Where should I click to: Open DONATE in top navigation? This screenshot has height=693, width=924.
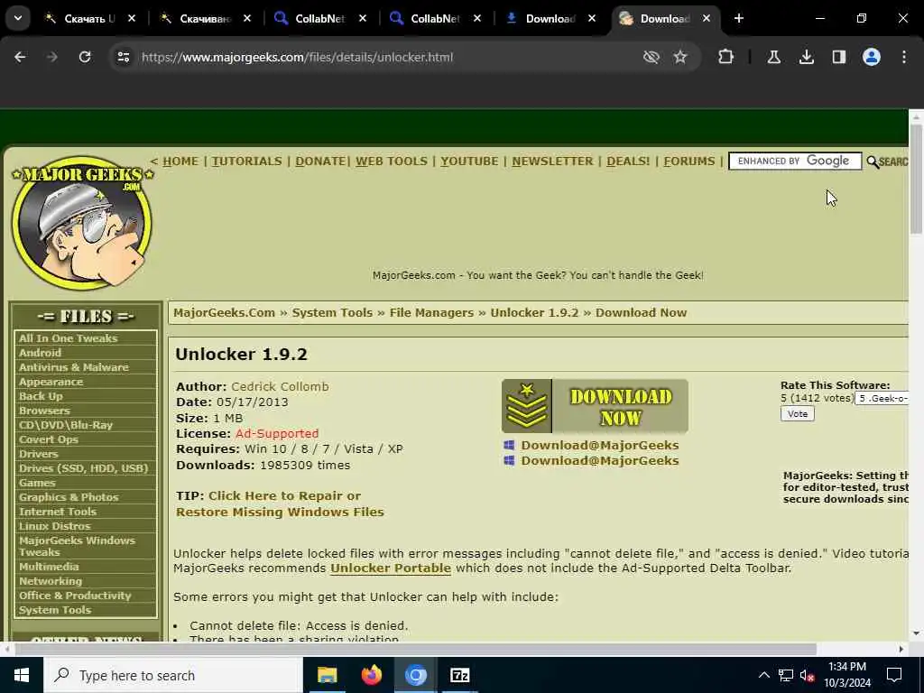(320, 161)
